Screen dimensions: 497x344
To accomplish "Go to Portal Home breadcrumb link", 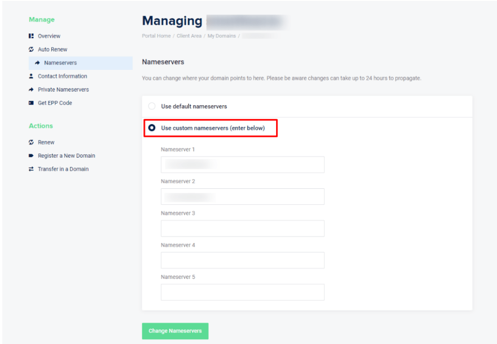I will pyautogui.click(x=156, y=36).
